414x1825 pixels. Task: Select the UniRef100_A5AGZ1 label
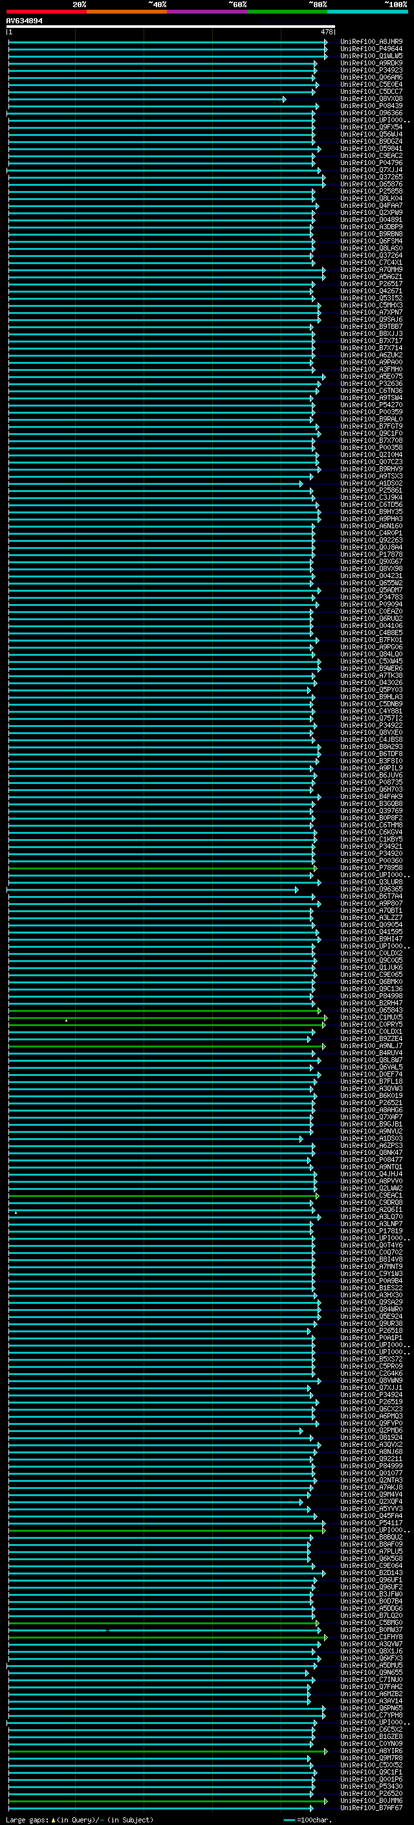click(x=371, y=276)
